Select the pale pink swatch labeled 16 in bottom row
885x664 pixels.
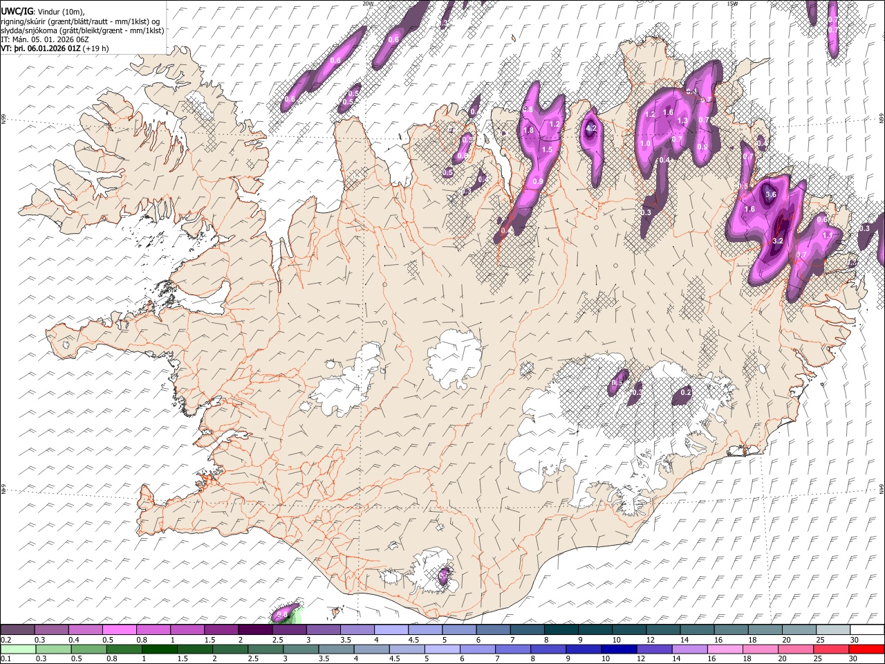click(x=725, y=649)
